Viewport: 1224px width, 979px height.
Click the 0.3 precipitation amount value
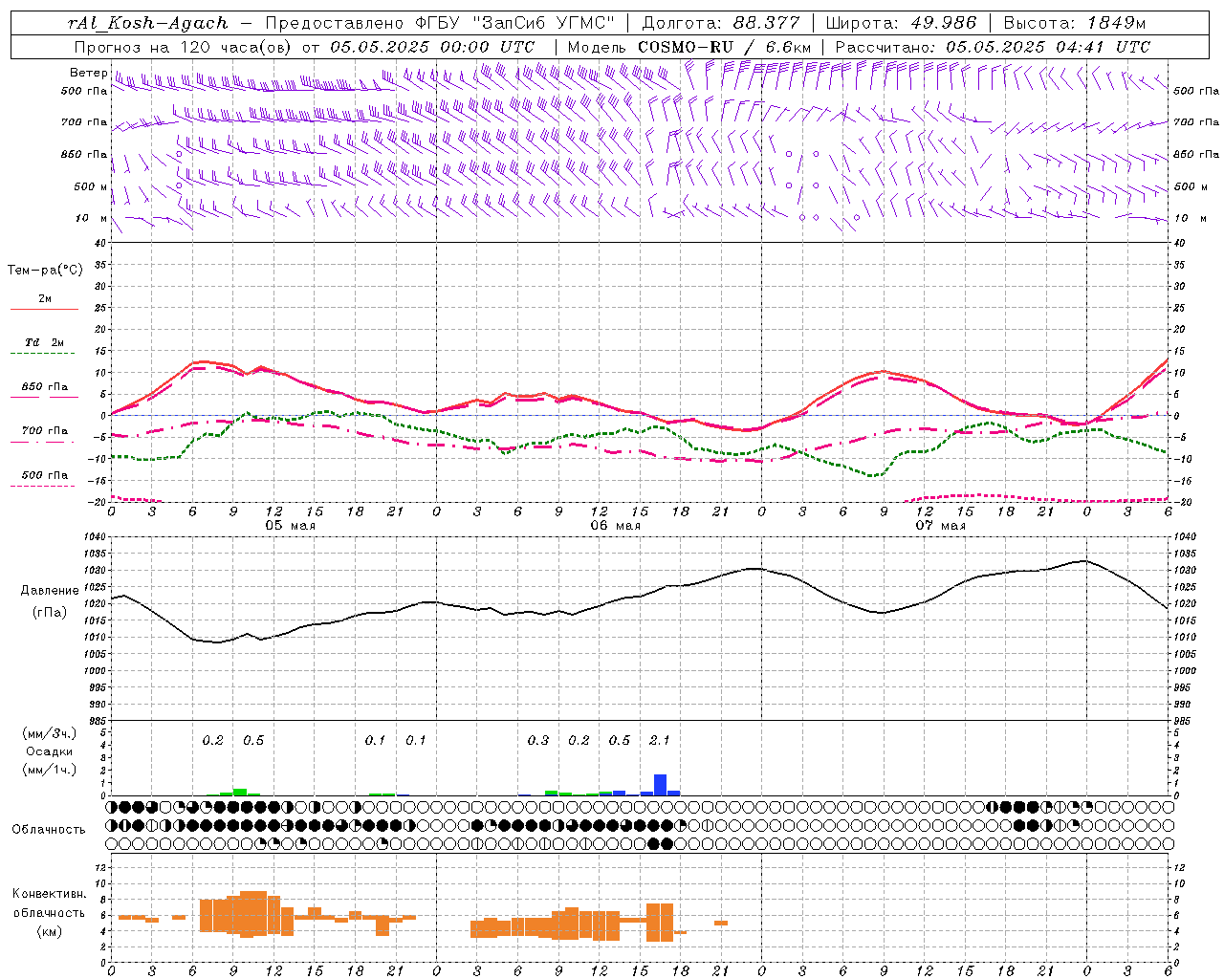click(538, 740)
